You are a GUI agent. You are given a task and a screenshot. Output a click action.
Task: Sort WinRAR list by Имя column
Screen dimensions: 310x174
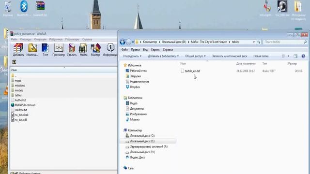[14, 70]
